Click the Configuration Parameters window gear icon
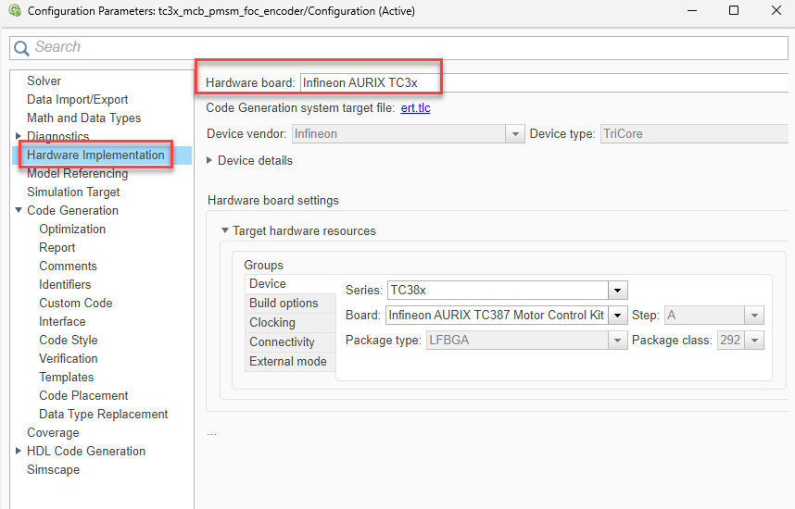Viewport: 795px width, 509px height. (14, 11)
